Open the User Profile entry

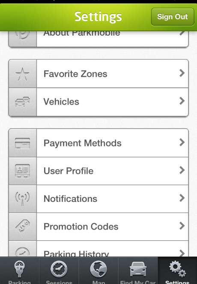98,171
